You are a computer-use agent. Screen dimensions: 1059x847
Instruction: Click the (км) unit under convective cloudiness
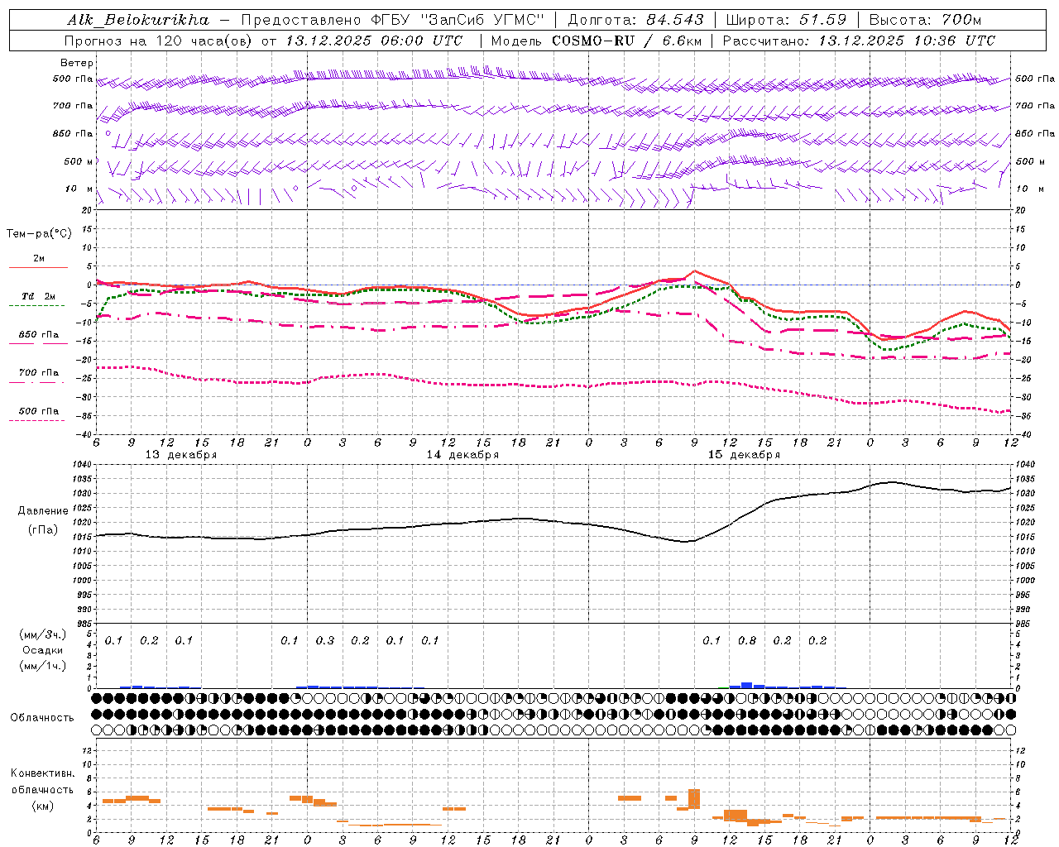coord(42,806)
